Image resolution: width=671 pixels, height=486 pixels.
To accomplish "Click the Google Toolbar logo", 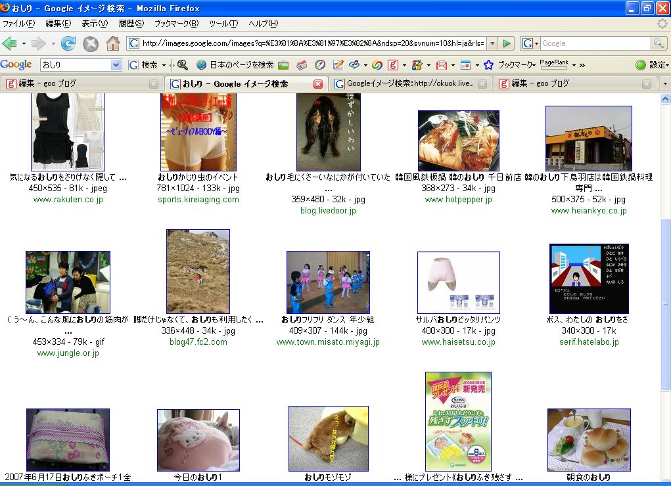I will (16, 64).
